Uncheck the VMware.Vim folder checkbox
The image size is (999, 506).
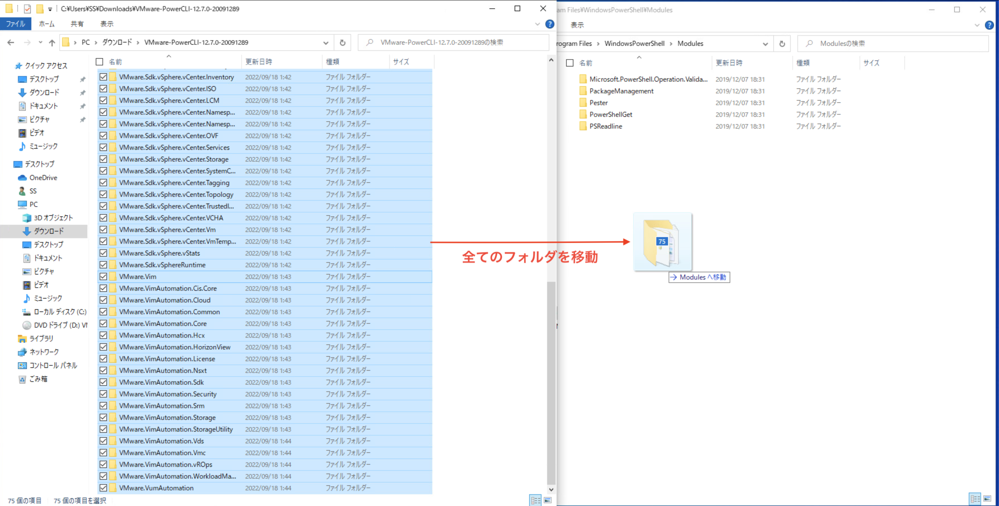click(x=103, y=276)
